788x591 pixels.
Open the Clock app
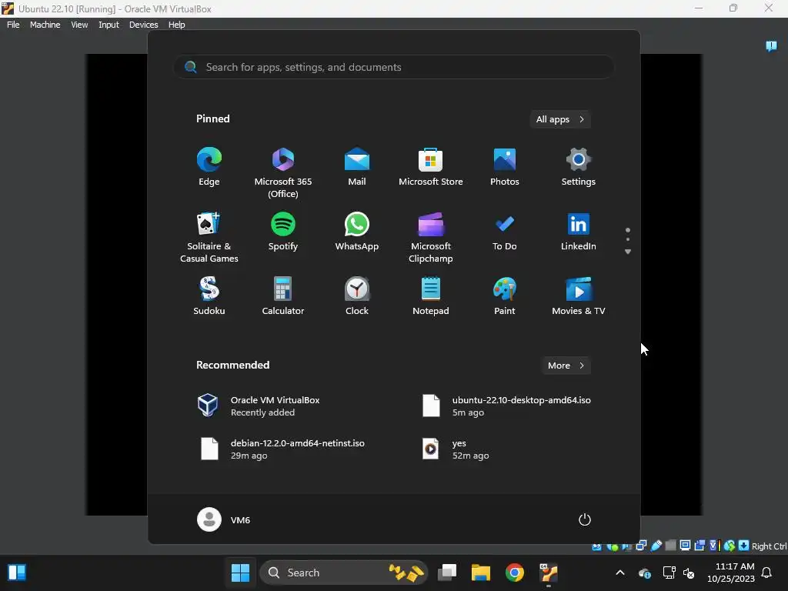(357, 296)
